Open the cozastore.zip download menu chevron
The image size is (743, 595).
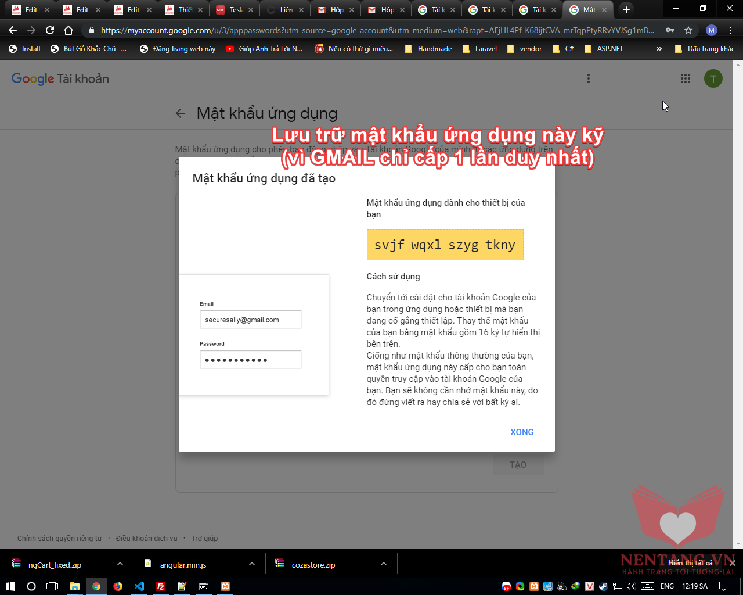tap(383, 564)
